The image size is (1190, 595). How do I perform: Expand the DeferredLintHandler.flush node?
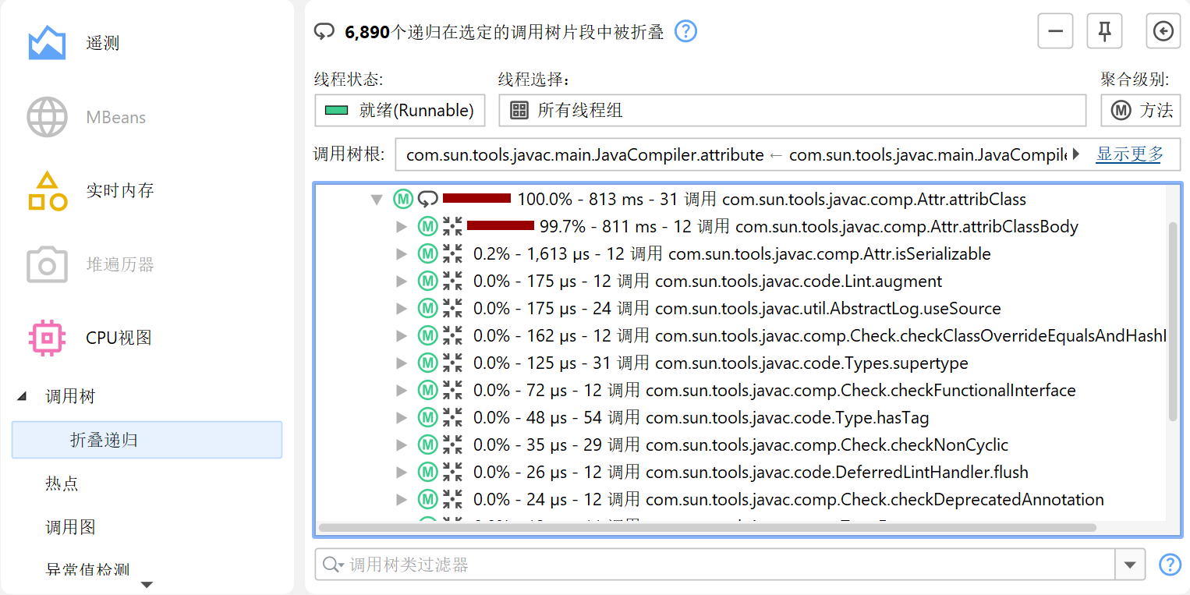402,473
